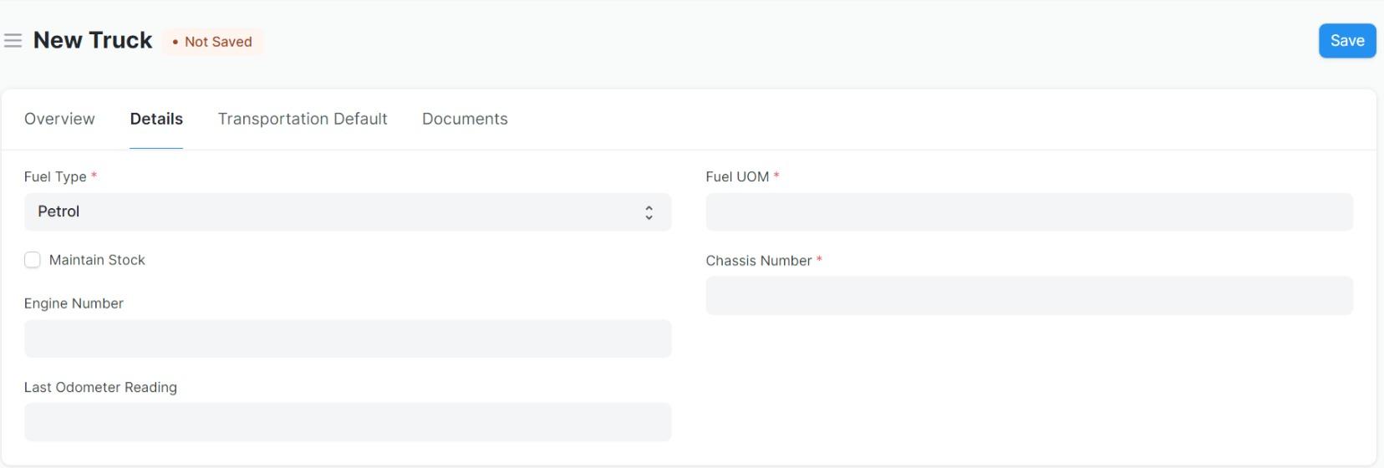The width and height of the screenshot is (1384, 468).
Task: Click the Fuel UOM field label
Action: [736, 176]
